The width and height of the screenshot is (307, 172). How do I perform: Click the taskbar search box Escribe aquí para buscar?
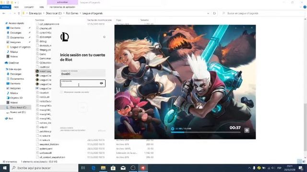[x=44, y=168]
